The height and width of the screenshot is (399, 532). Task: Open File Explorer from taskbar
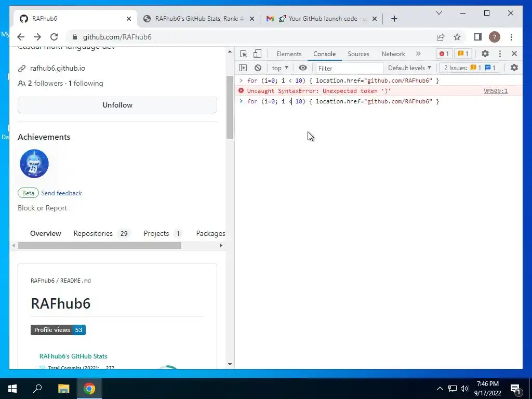pyautogui.click(x=63, y=389)
